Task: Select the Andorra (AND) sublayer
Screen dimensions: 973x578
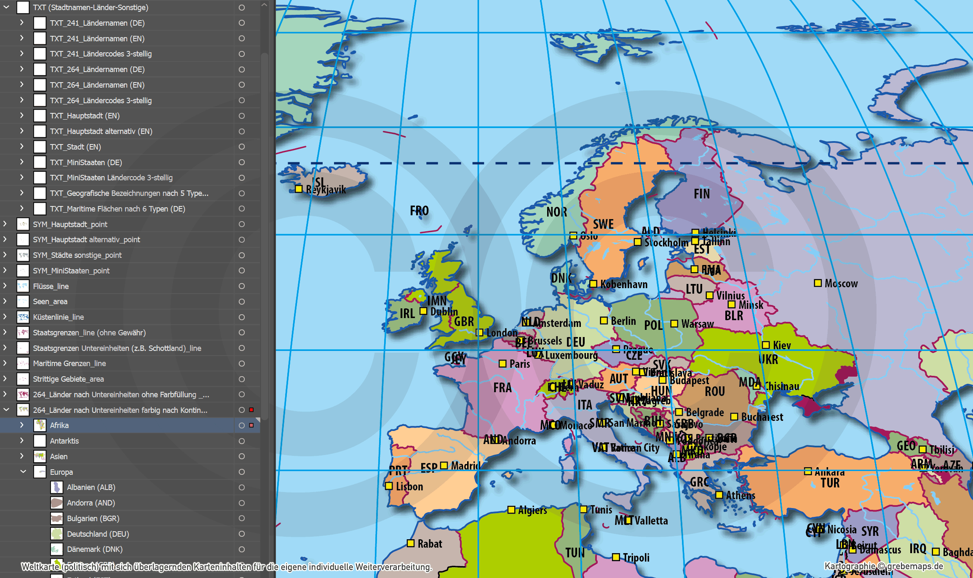Action: point(91,503)
